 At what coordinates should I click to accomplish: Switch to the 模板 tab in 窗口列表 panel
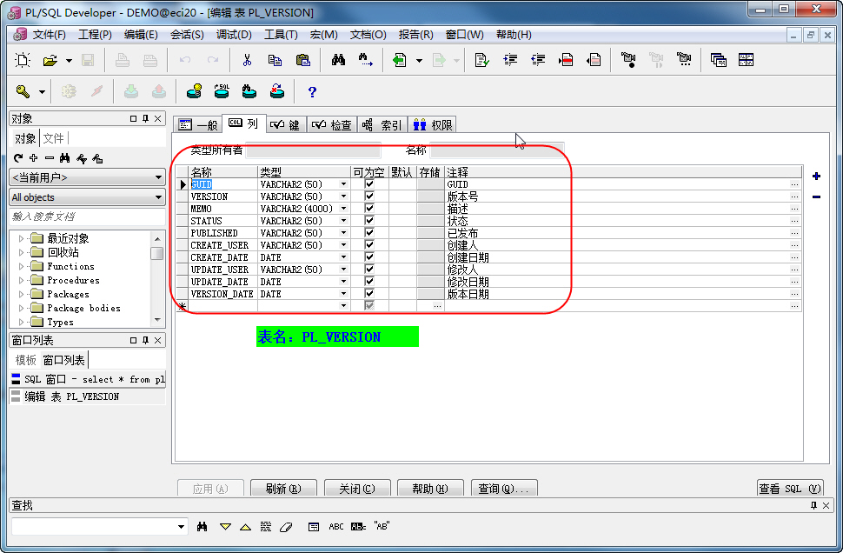pos(25,360)
